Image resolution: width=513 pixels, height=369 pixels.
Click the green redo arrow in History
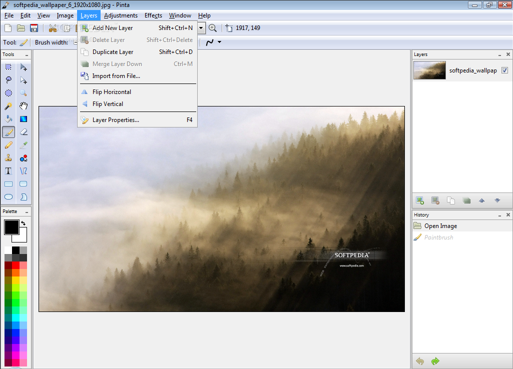pyautogui.click(x=435, y=361)
